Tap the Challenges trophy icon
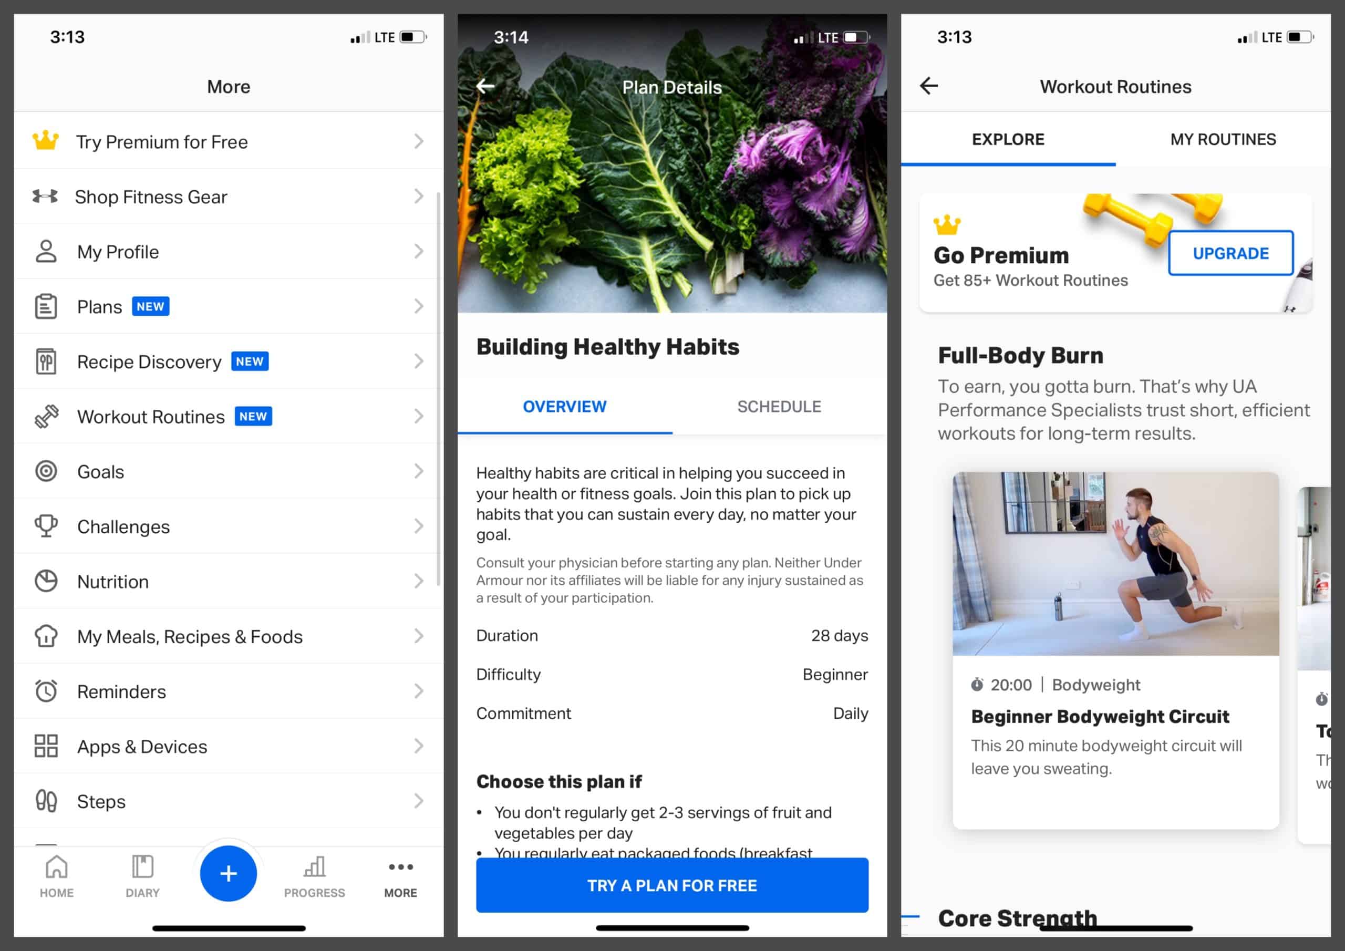The height and width of the screenshot is (951, 1345). (x=45, y=527)
